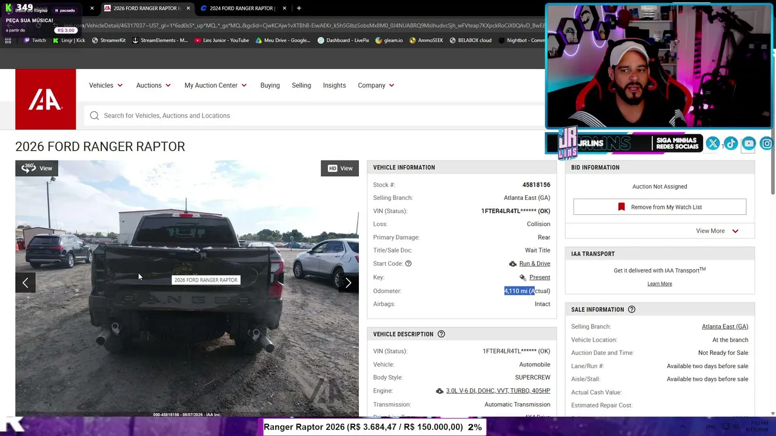Click the Vehicle Information VIN value
The height and width of the screenshot is (436, 776).
pyautogui.click(x=515, y=211)
